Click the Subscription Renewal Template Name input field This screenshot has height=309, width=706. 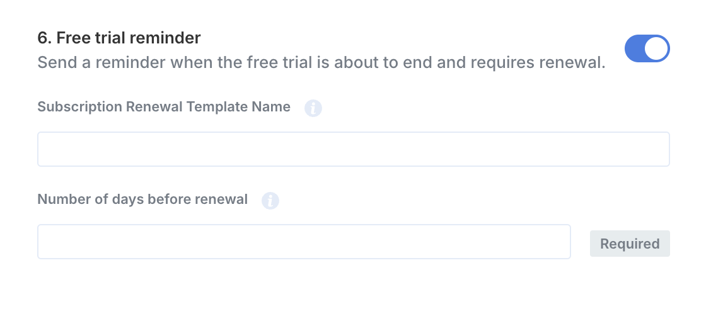pyautogui.click(x=353, y=149)
